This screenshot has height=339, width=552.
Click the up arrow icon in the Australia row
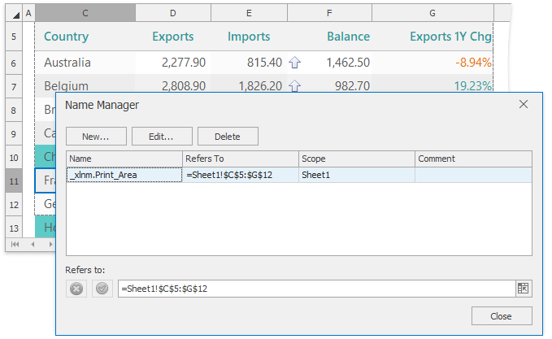[x=295, y=63]
